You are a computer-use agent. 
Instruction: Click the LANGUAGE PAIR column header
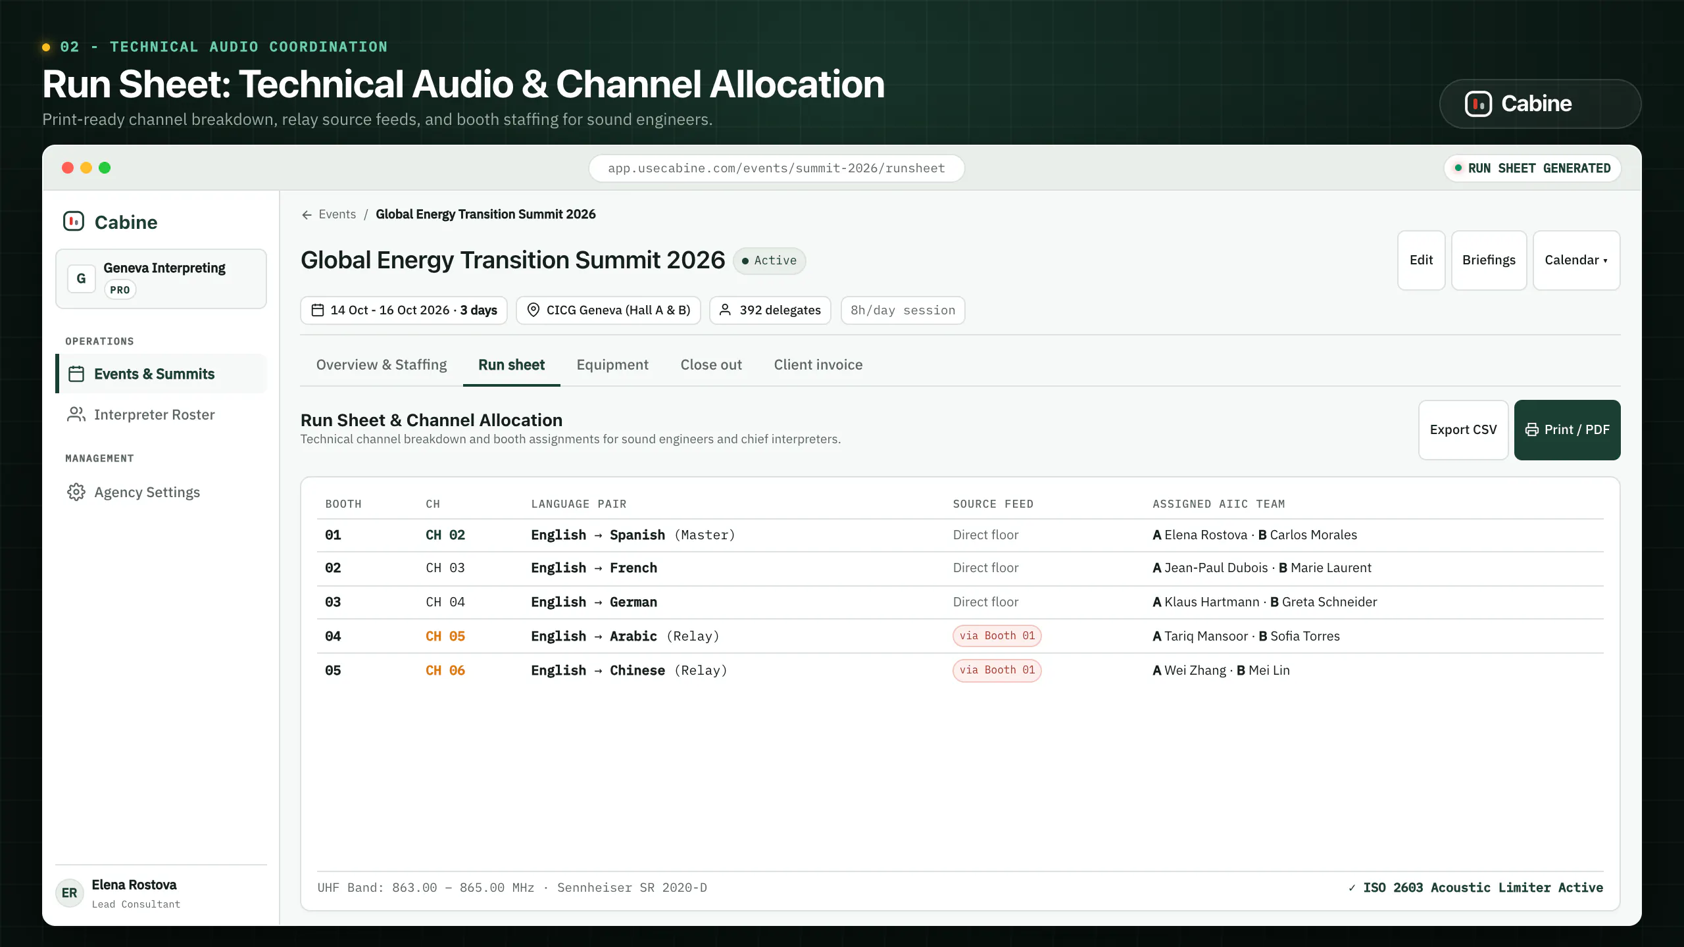pos(579,504)
